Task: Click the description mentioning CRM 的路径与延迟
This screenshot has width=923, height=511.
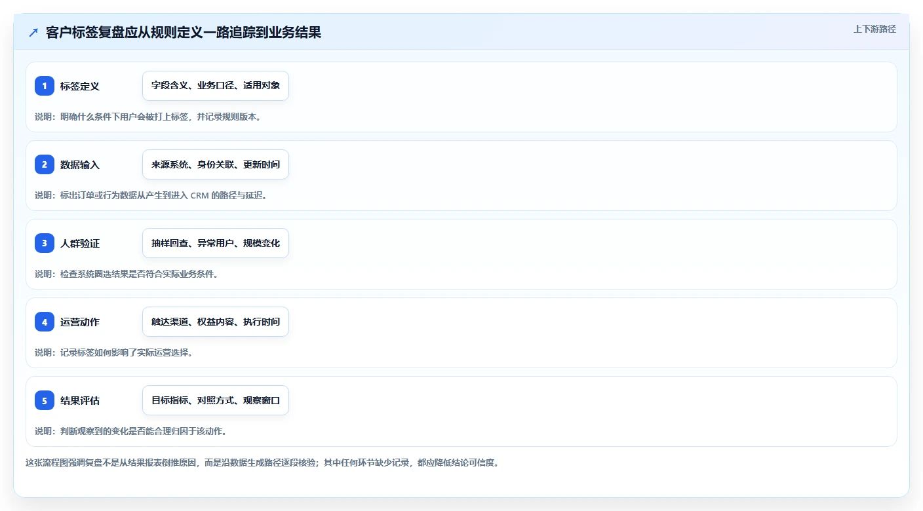Action: coord(151,195)
